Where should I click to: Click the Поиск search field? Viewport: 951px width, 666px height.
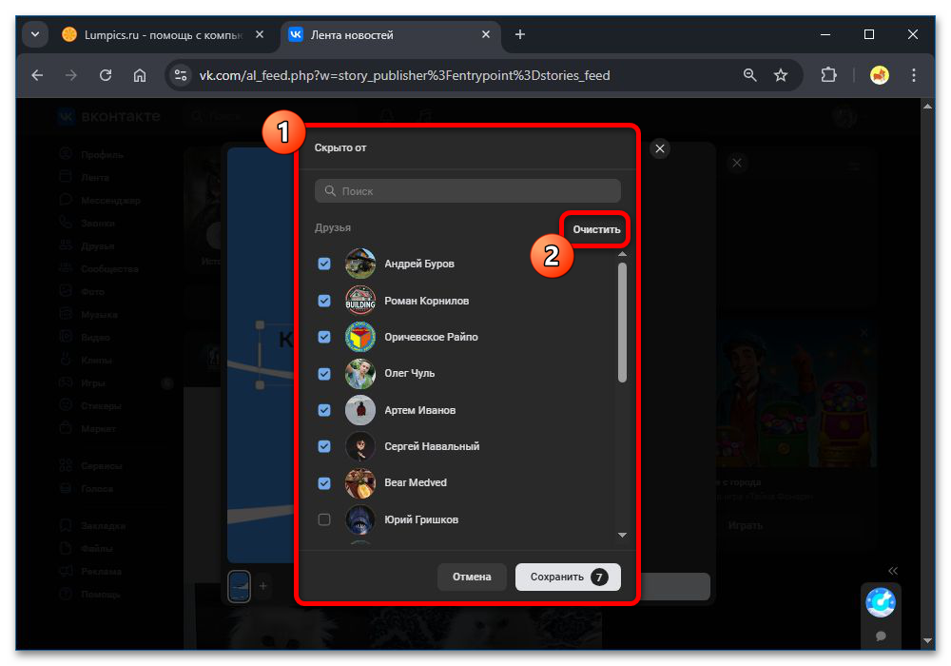(x=467, y=191)
